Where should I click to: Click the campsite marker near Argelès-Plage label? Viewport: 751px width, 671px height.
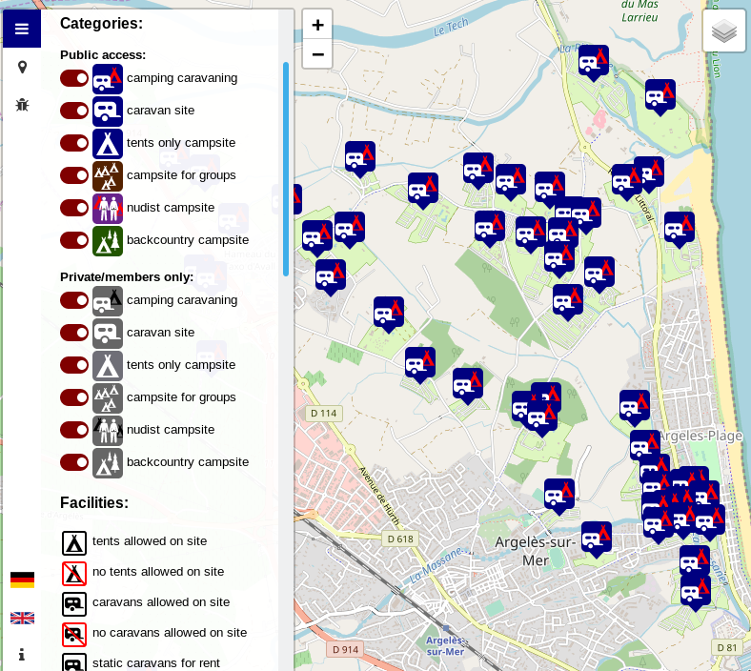pos(645,444)
